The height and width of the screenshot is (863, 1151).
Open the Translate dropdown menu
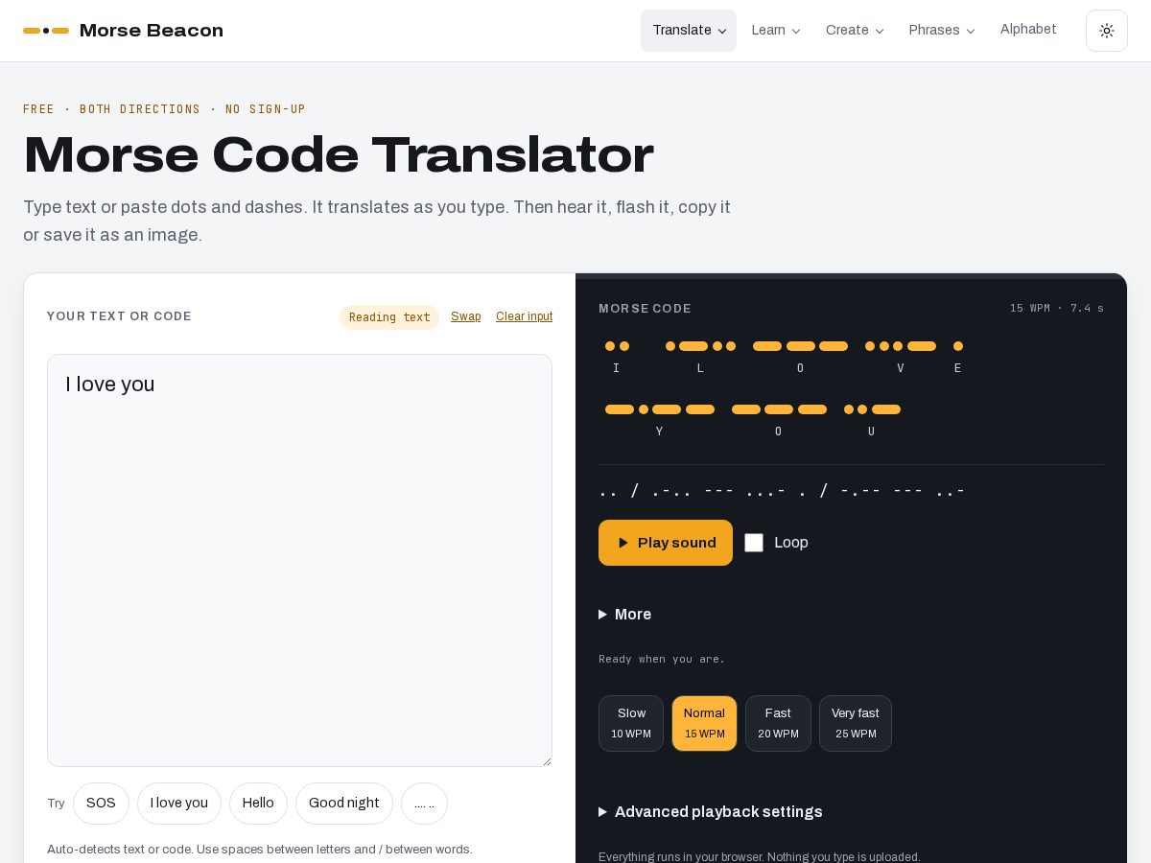[689, 31]
